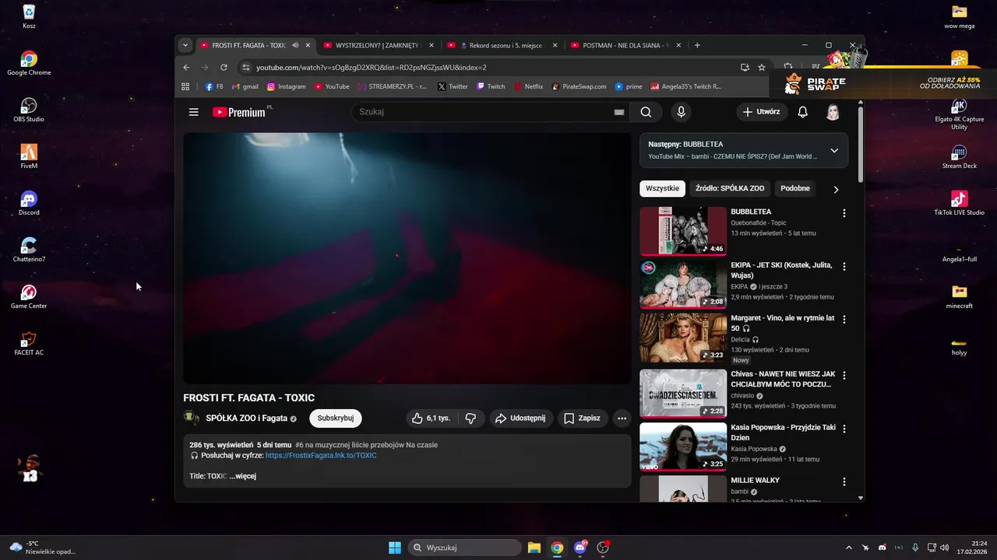
Task: Show hidden system tray icons chevron
Action: click(847, 548)
